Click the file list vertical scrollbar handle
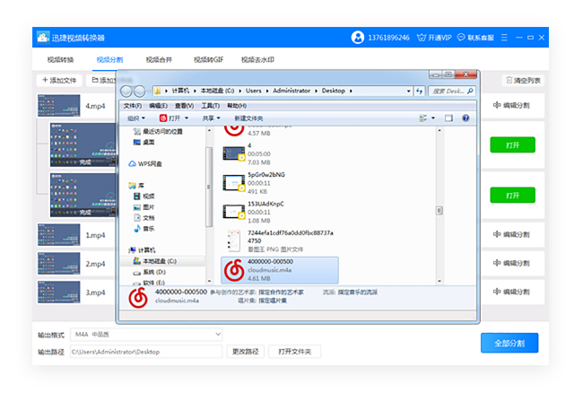 (x=439, y=211)
